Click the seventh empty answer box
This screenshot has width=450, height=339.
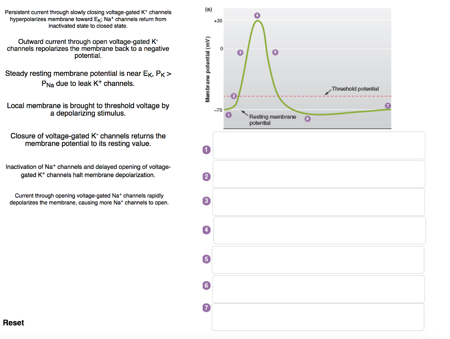pyautogui.click(x=318, y=317)
